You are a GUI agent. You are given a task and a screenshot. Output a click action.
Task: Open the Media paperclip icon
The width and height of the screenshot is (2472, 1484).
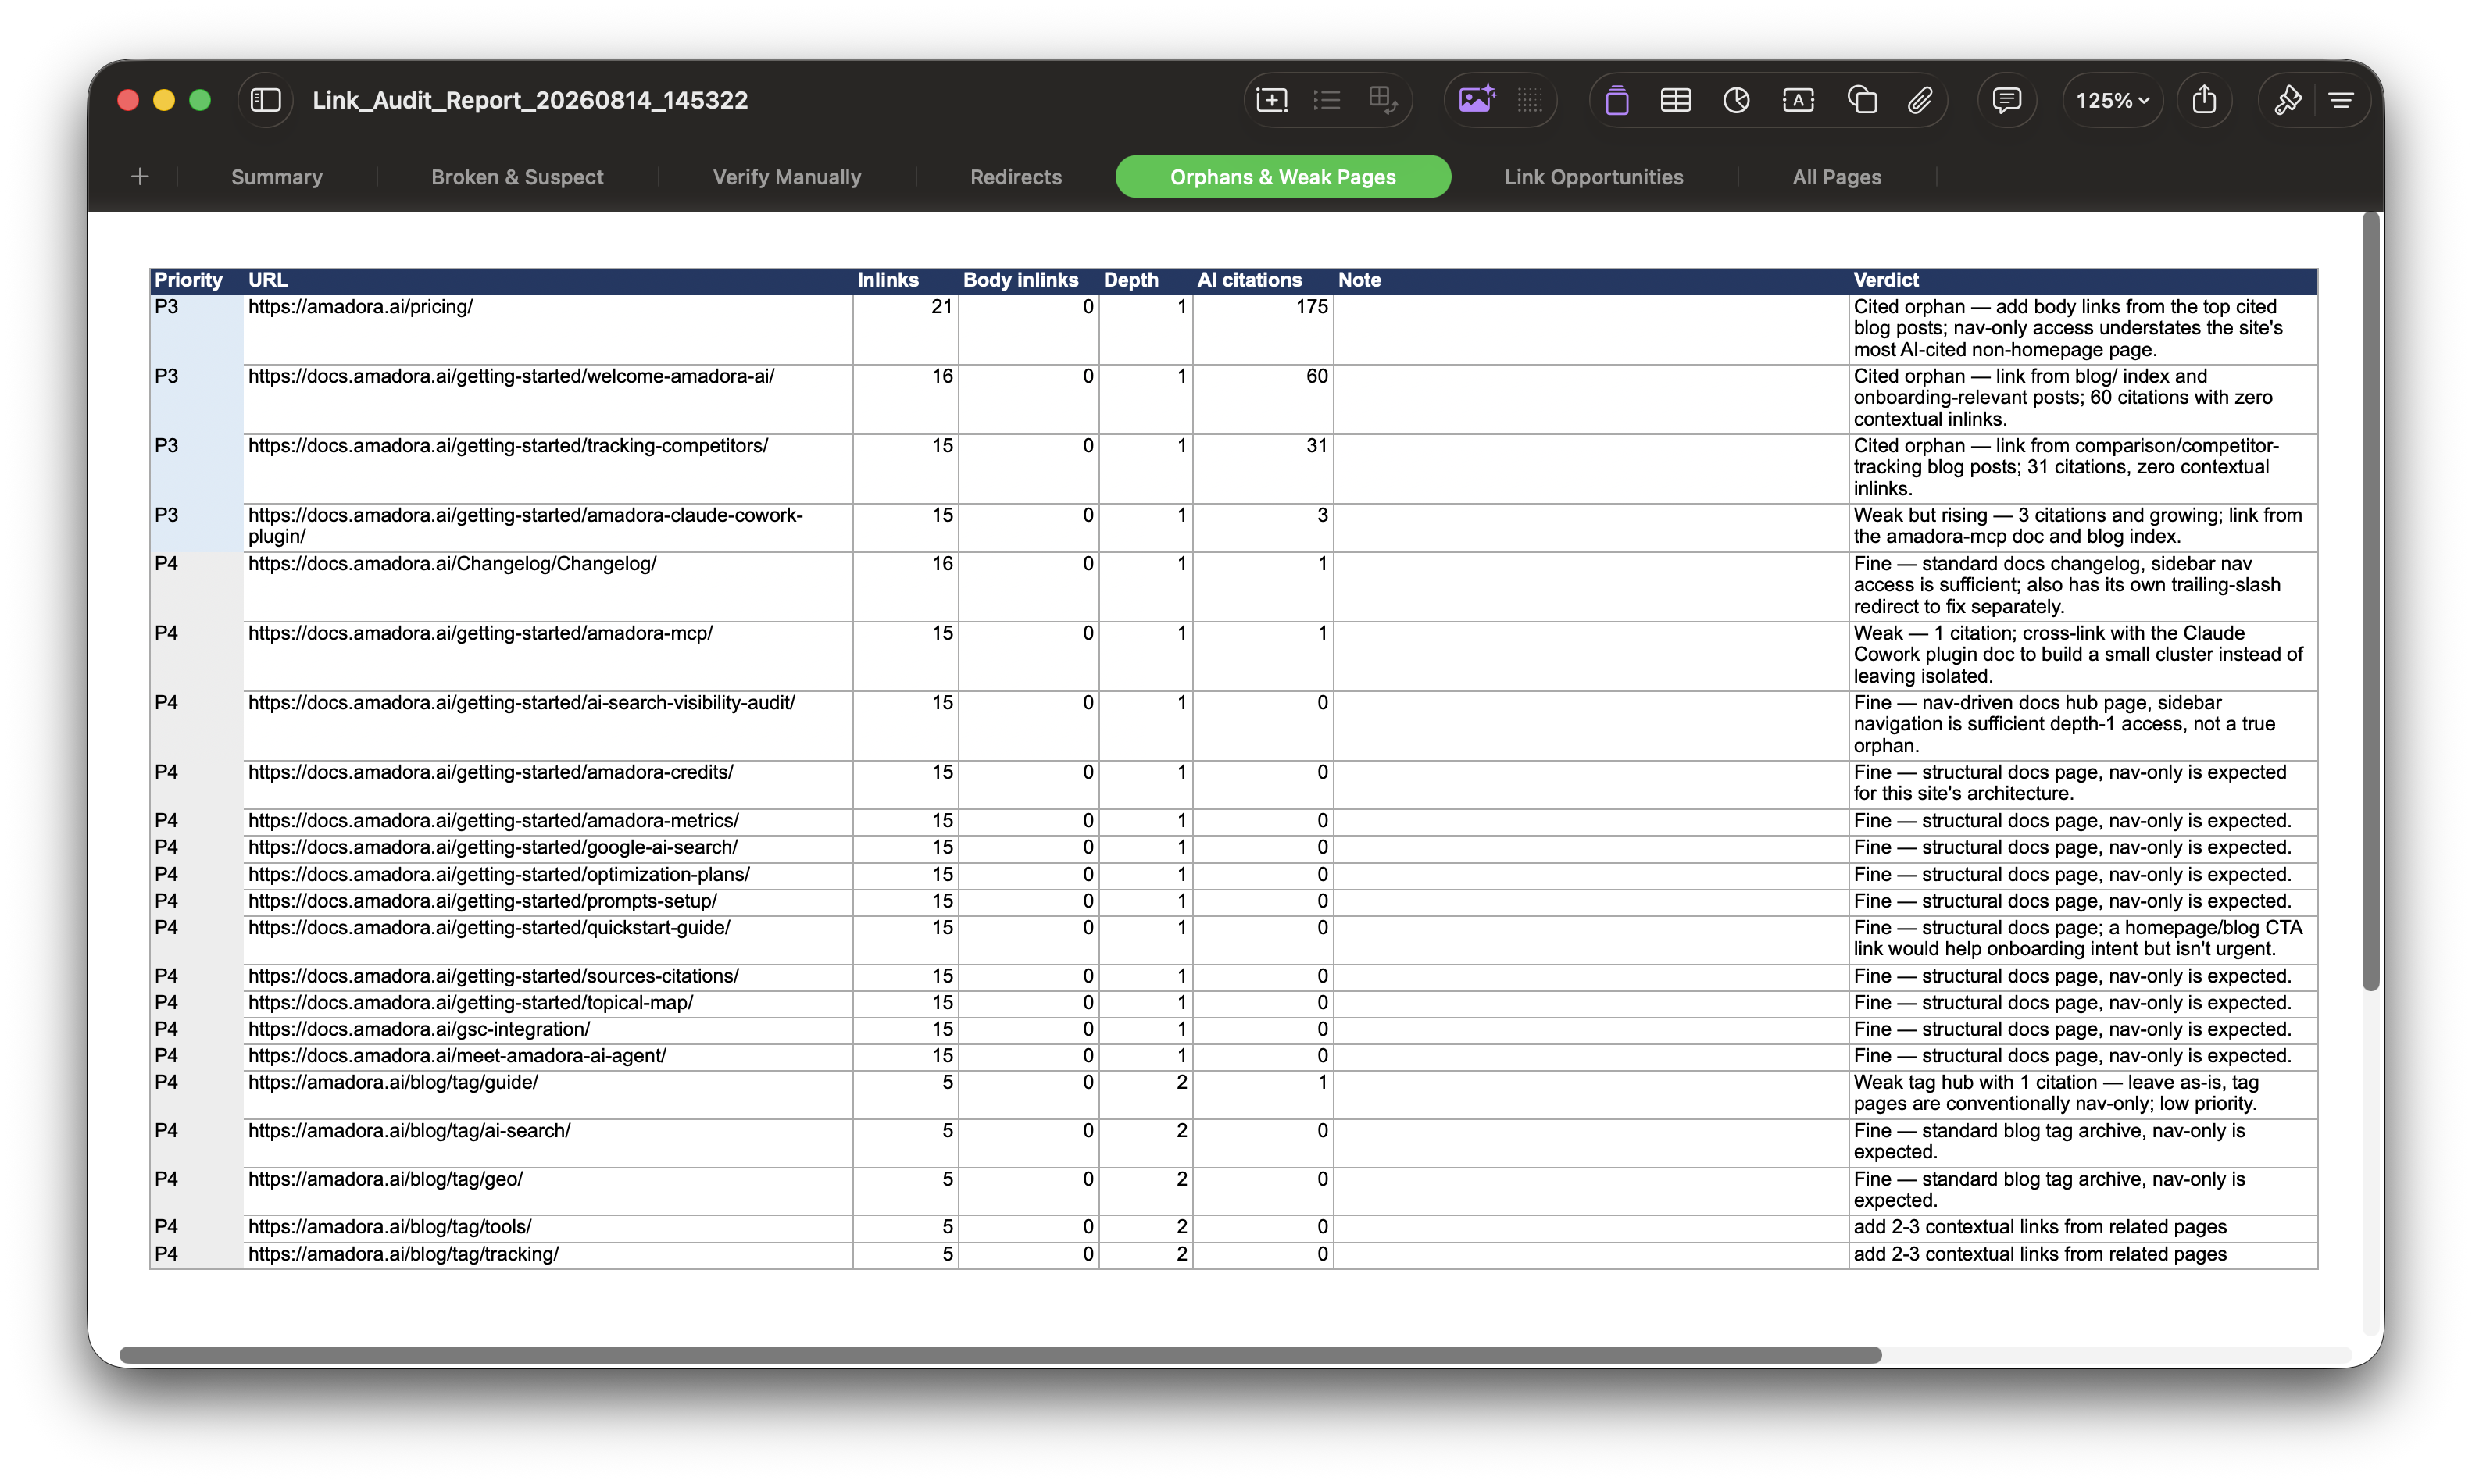[1919, 100]
